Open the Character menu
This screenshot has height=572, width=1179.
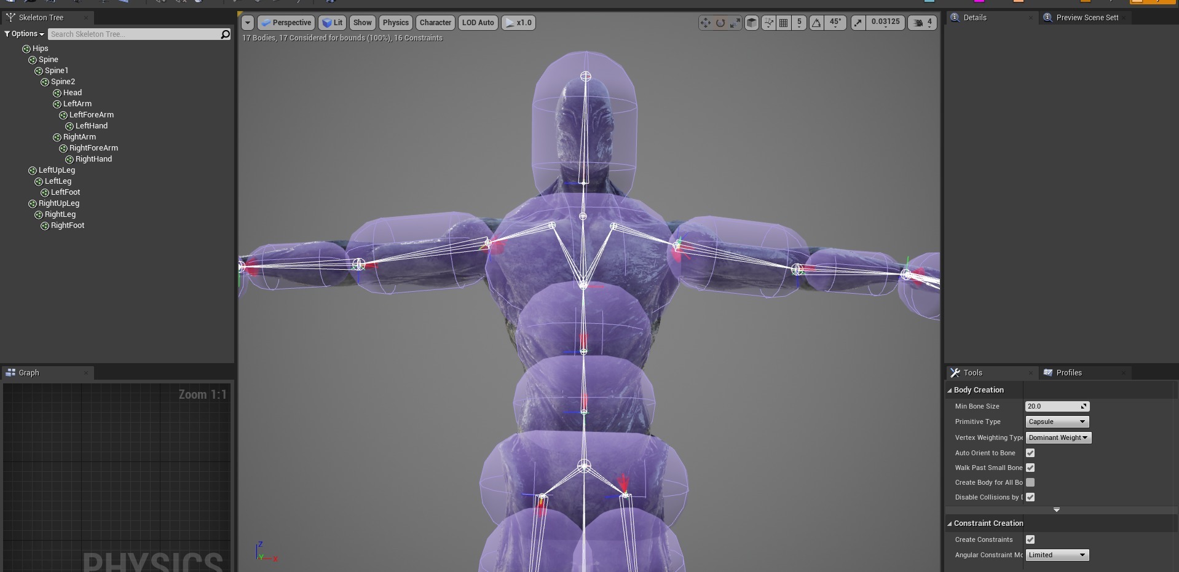click(x=435, y=23)
